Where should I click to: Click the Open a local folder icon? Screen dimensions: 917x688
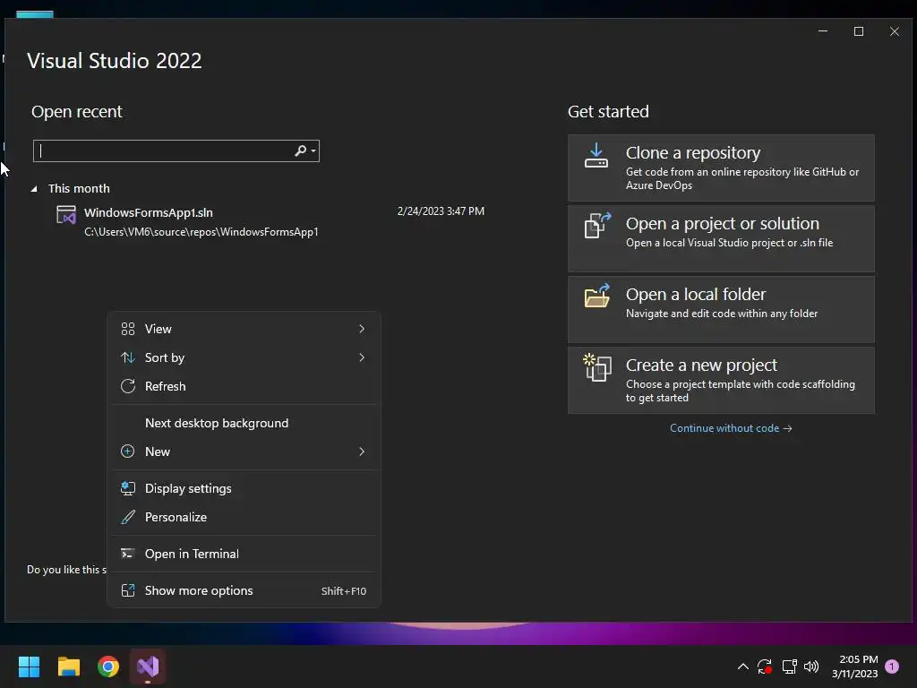click(597, 296)
